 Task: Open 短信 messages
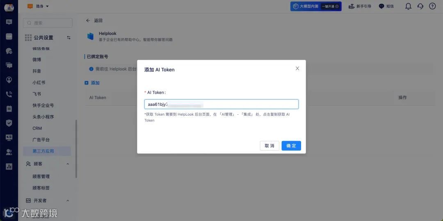(x=386, y=6)
